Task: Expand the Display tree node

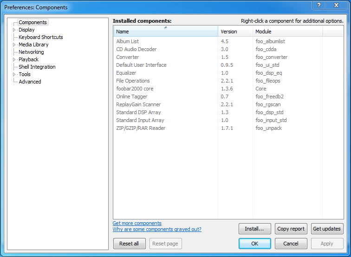Action: point(14,30)
